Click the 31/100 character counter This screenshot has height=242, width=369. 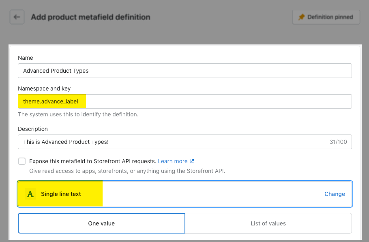coord(338,142)
